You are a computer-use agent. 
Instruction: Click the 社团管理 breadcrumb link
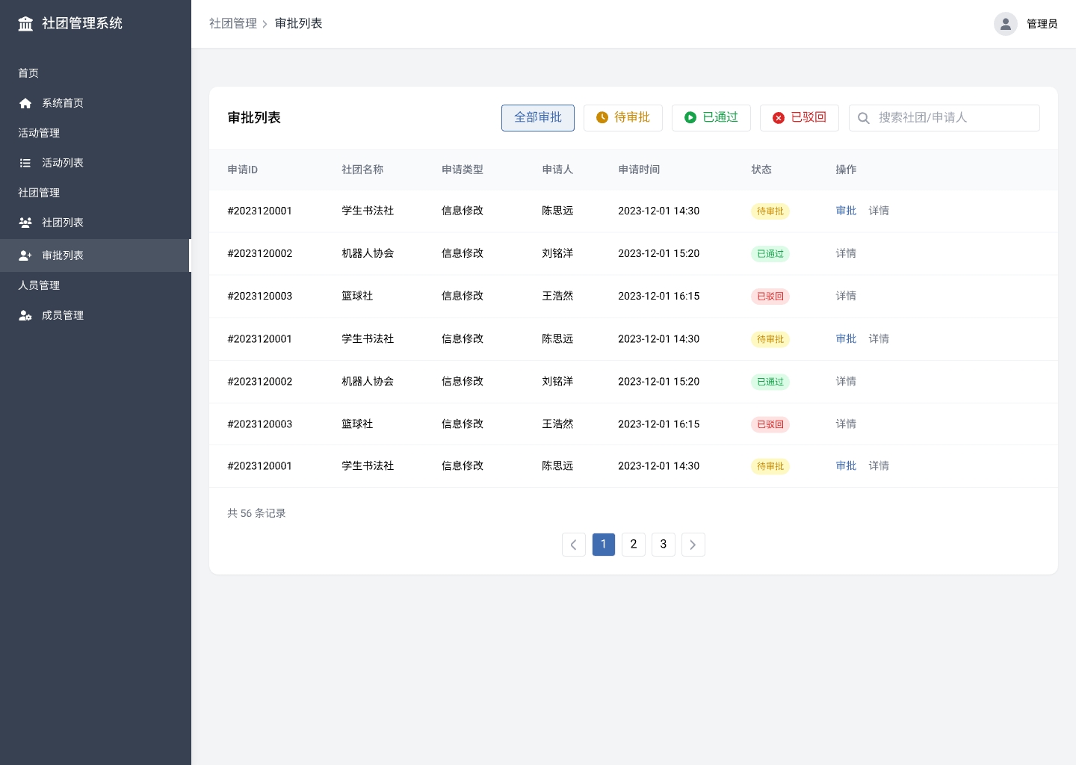click(x=232, y=24)
